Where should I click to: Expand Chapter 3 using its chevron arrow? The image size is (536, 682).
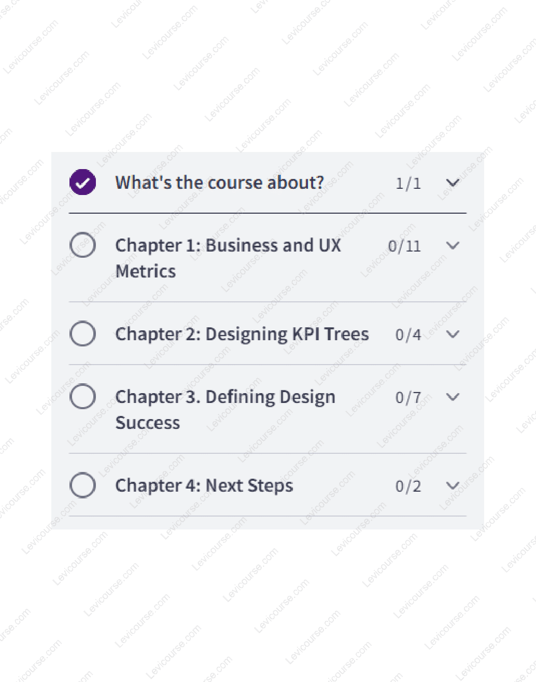click(x=453, y=397)
